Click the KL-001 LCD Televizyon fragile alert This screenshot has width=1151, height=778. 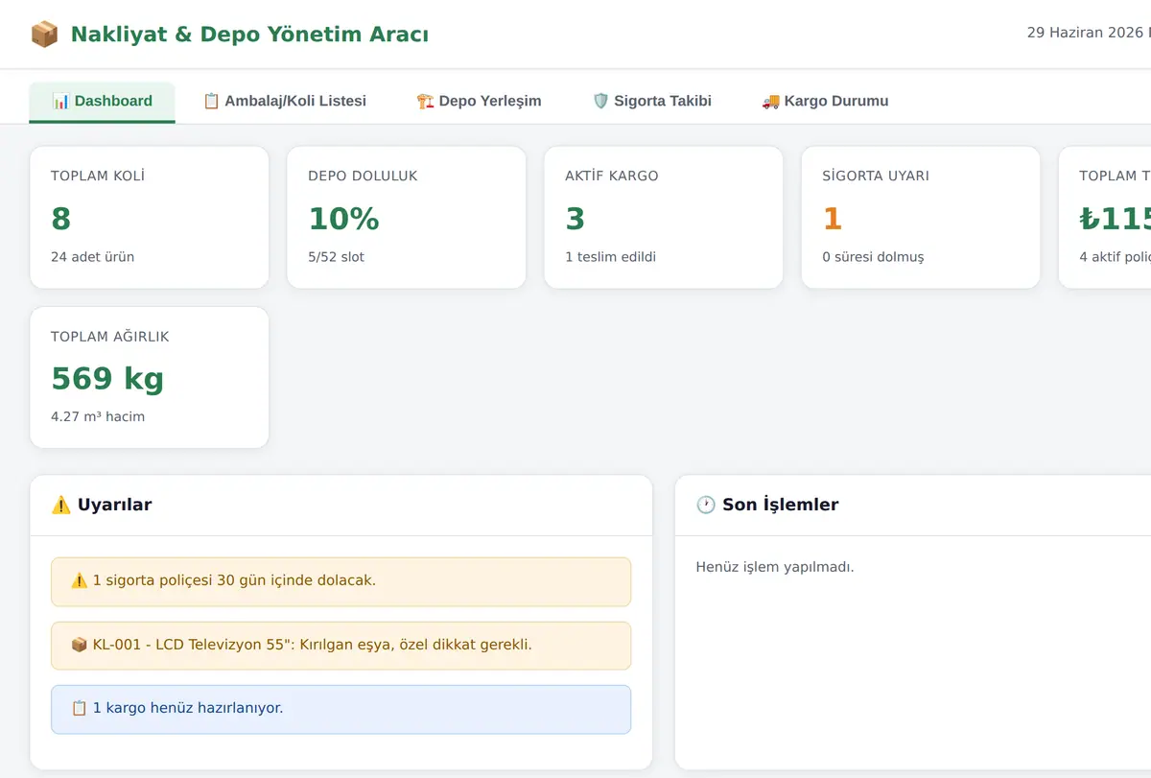point(341,646)
